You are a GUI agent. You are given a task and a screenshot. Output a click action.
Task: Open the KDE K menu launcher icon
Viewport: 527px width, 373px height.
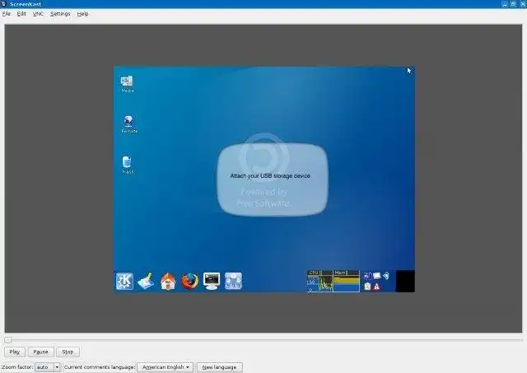click(124, 281)
